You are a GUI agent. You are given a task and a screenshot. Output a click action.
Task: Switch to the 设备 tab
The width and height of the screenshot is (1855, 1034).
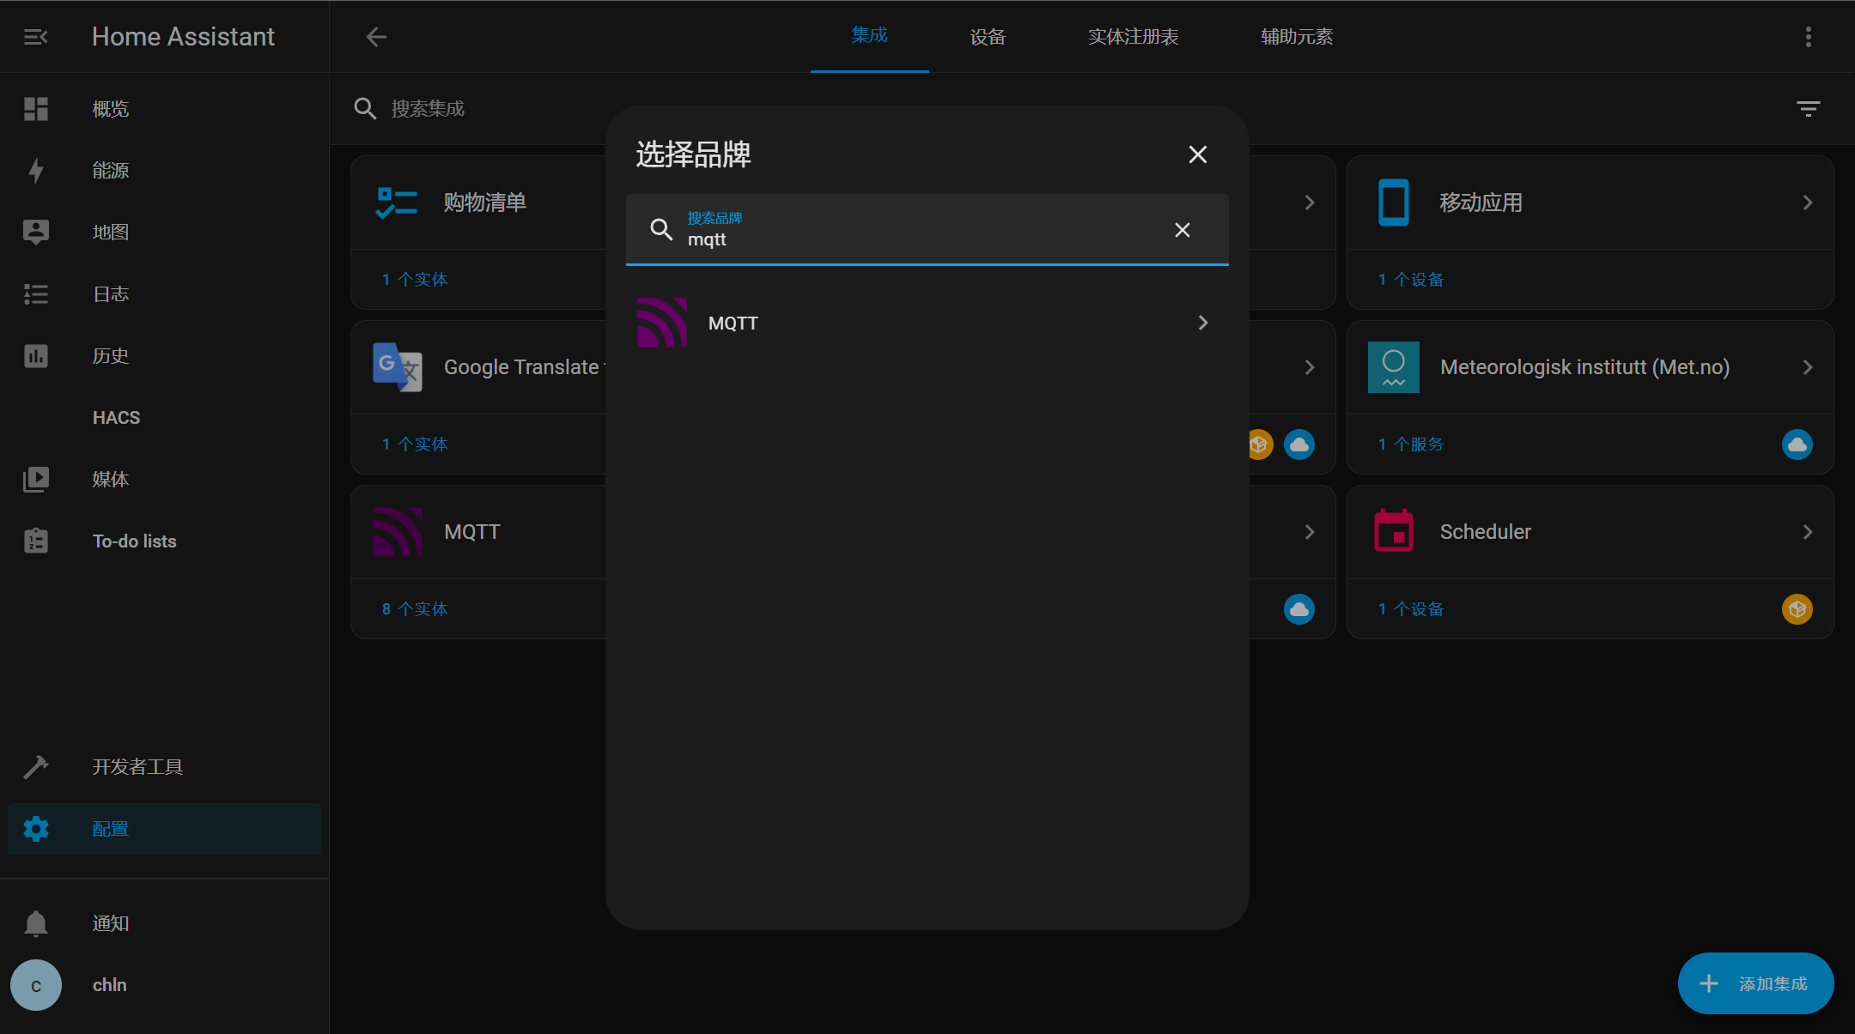point(988,37)
